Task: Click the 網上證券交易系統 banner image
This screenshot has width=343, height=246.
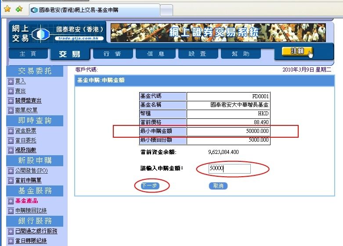Action: click(x=218, y=33)
